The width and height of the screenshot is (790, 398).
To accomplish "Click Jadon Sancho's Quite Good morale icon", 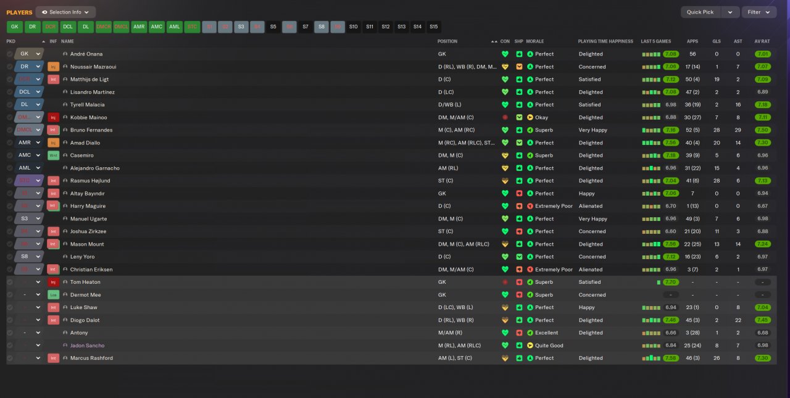I will coord(530,346).
